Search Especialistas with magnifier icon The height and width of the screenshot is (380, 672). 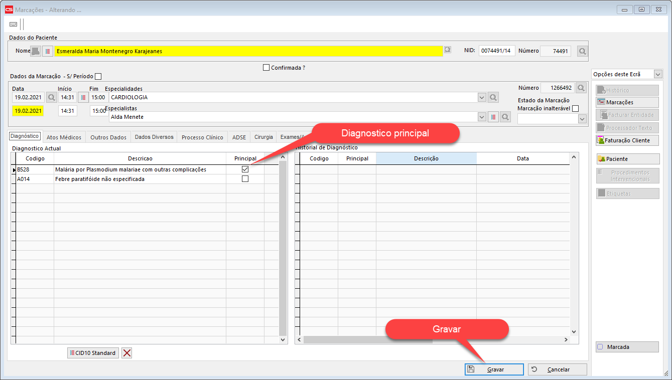coord(505,117)
